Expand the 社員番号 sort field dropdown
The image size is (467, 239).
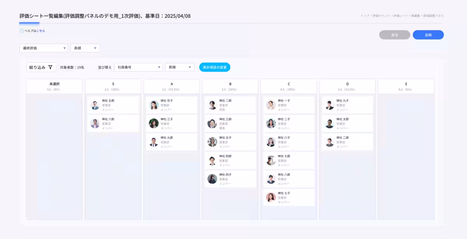click(138, 67)
